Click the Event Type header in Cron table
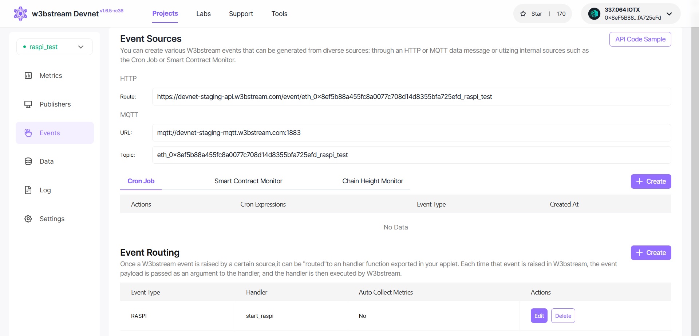This screenshot has width=699, height=336. pos(431,204)
